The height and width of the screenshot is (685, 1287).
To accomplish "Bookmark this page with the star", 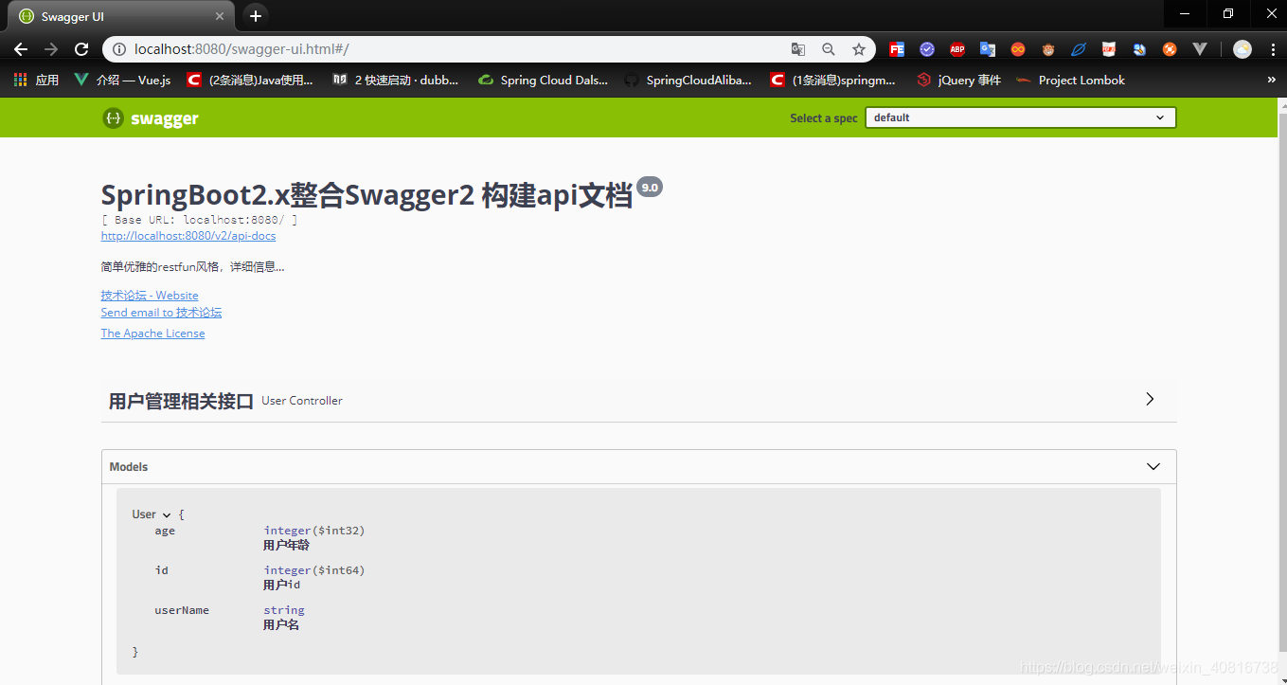I will (x=859, y=49).
